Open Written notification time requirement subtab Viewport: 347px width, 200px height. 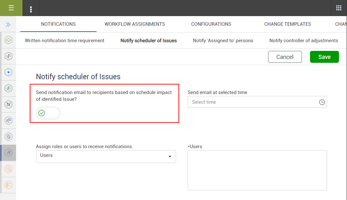click(x=64, y=41)
